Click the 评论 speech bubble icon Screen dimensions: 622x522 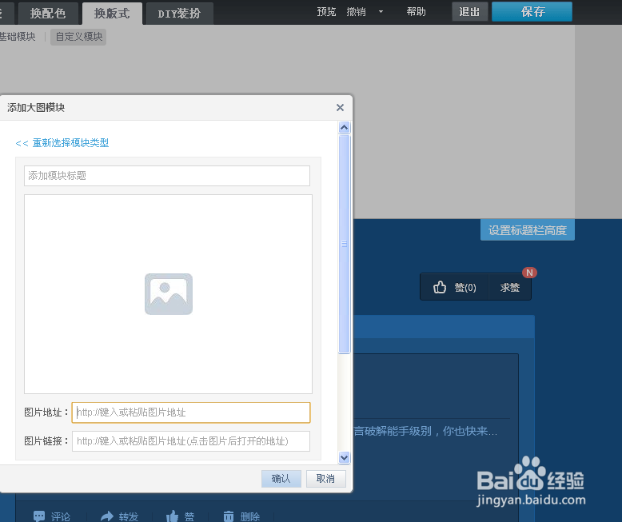click(39, 516)
